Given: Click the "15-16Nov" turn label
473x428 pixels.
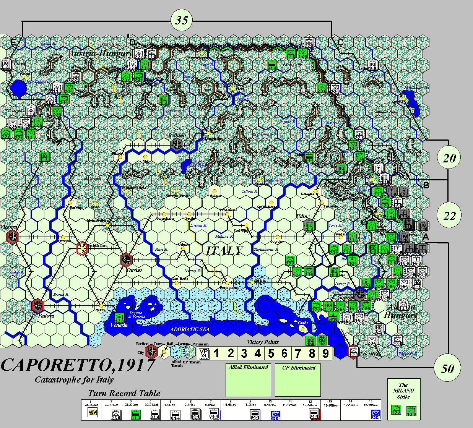Looking at the screenshot, I should tap(330, 405).
